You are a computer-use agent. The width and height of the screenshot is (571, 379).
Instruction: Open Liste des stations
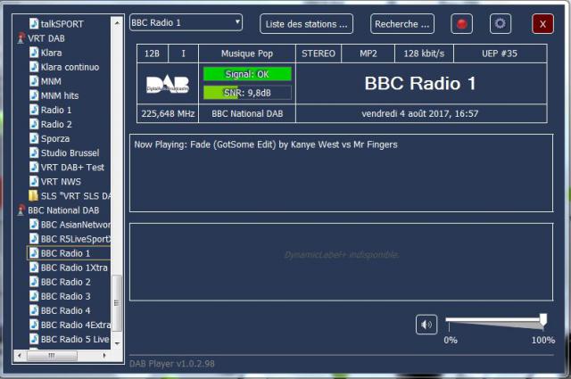306,24
